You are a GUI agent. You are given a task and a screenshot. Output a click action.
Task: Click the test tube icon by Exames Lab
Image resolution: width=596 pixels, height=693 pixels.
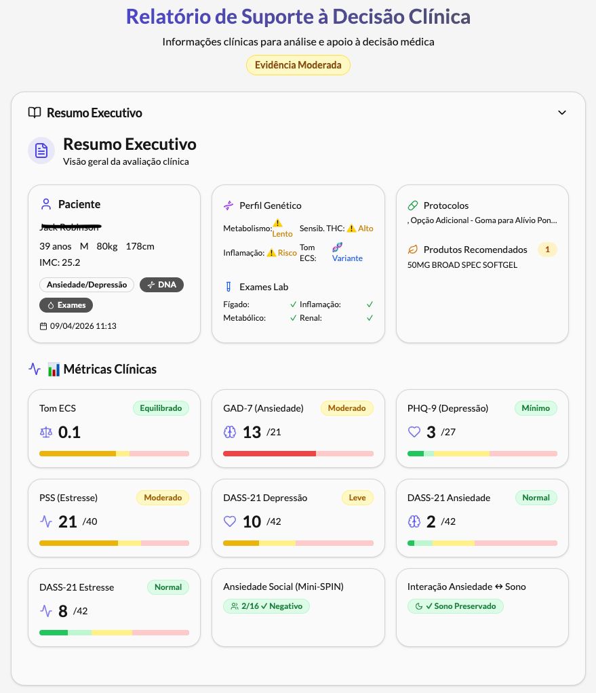click(229, 287)
